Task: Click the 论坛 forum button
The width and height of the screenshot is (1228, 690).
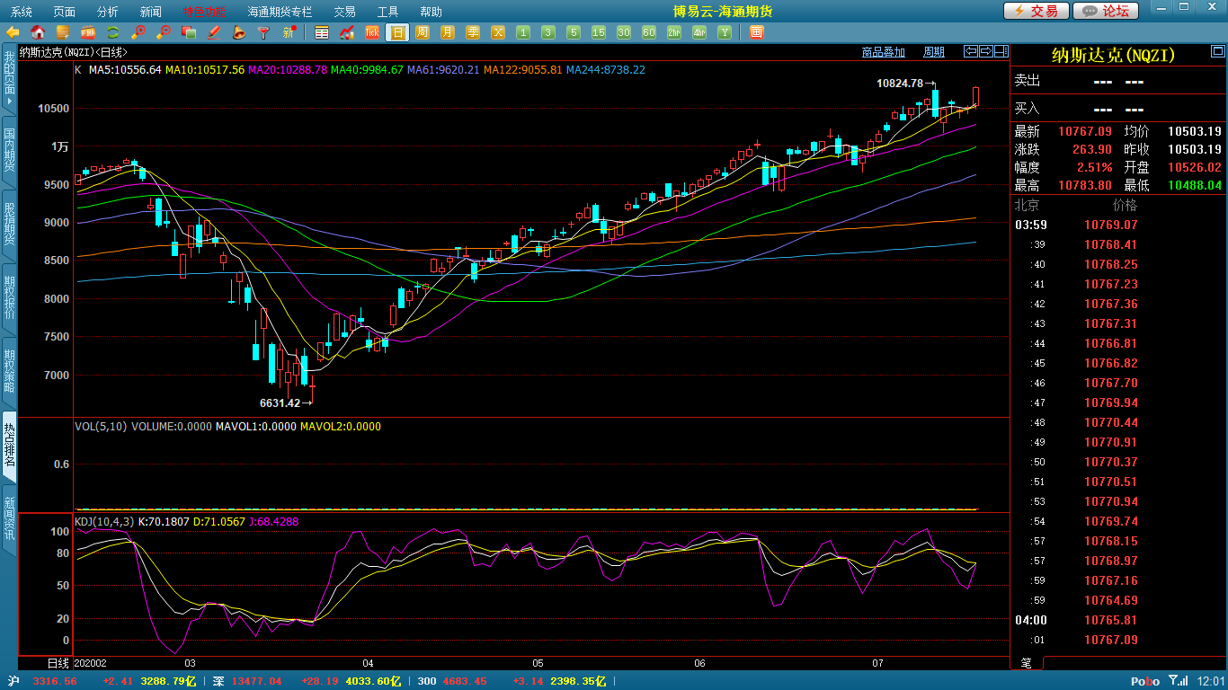Action: [1106, 11]
